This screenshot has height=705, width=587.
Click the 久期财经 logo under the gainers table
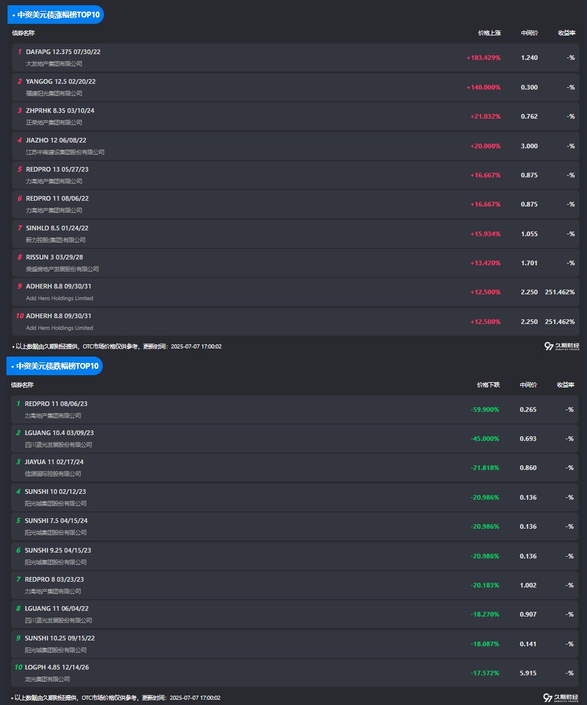pyautogui.click(x=561, y=346)
